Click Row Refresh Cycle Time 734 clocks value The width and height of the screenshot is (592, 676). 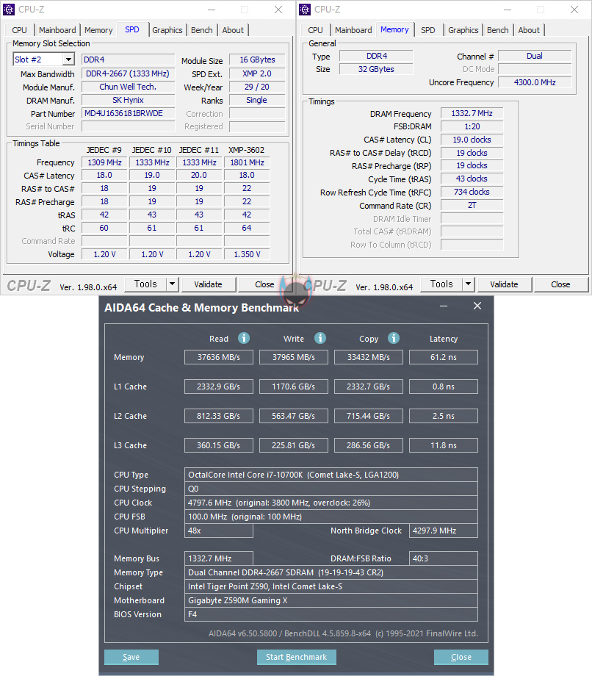472,192
